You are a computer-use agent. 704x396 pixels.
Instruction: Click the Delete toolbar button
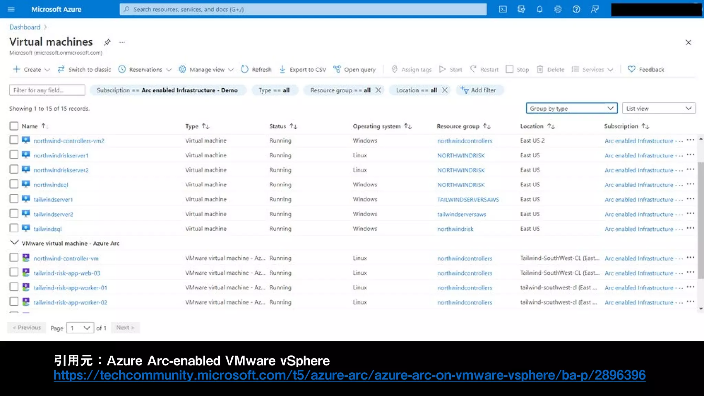coord(550,69)
